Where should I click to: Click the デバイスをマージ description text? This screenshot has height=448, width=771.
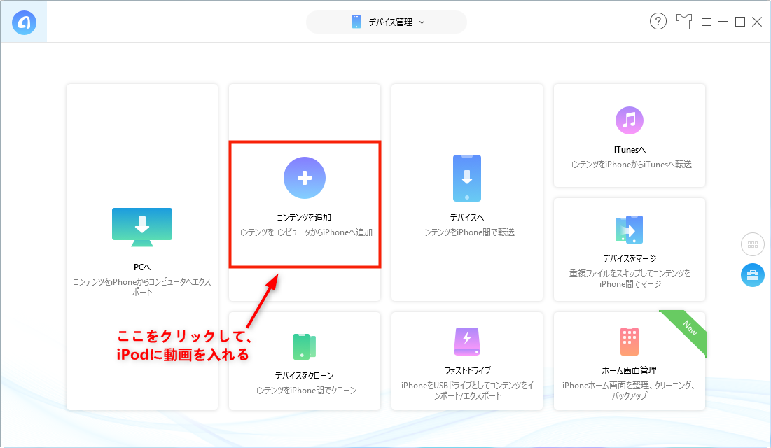coord(630,279)
